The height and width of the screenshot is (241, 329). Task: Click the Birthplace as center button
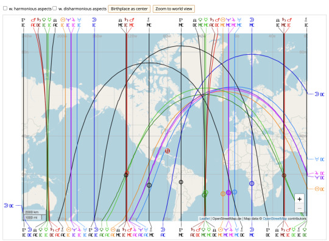tap(129, 9)
